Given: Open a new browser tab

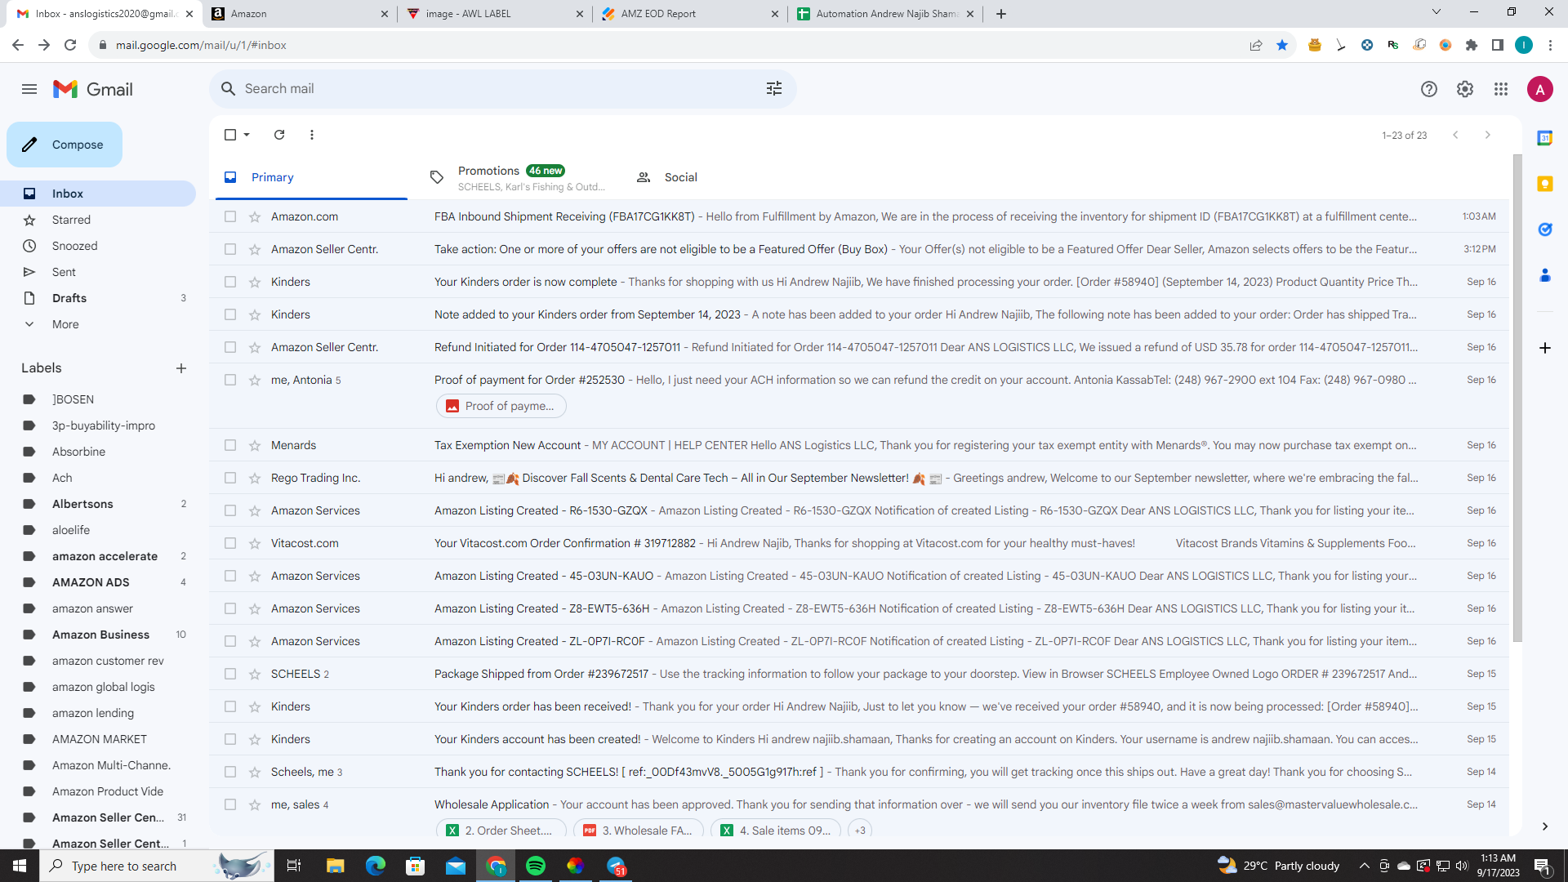Looking at the screenshot, I should tap(1001, 14).
